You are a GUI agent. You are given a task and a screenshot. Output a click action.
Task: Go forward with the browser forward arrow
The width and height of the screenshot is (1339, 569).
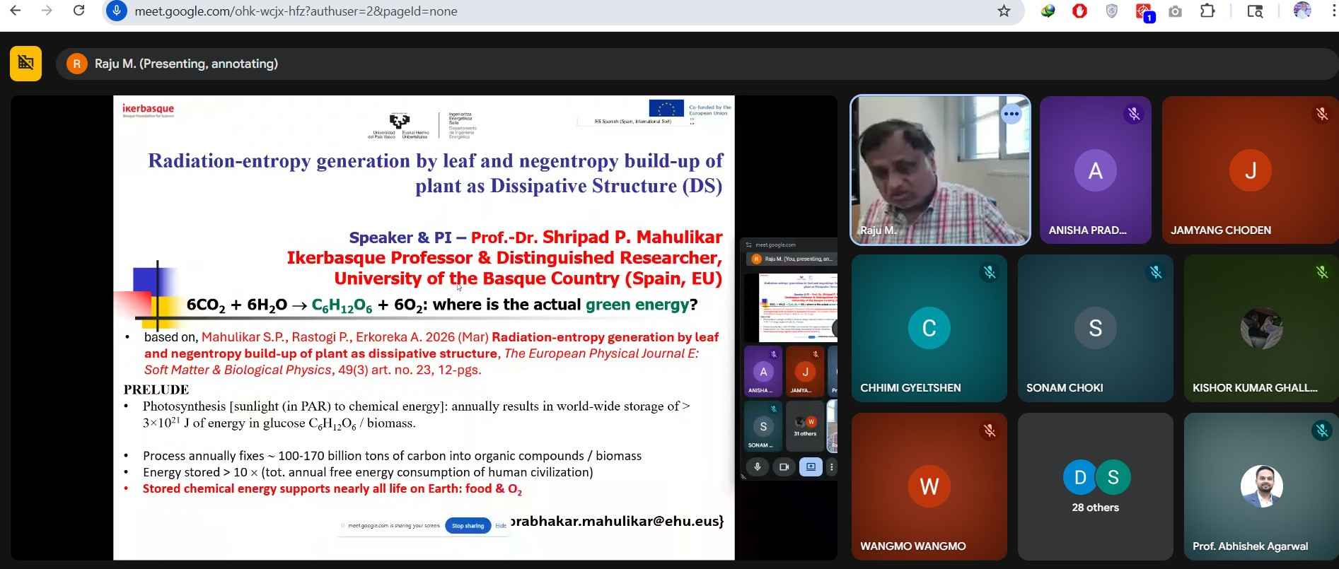[47, 11]
